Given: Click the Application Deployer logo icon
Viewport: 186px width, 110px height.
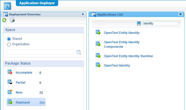Looking at the screenshot, I should pyautogui.click(x=7, y=6).
